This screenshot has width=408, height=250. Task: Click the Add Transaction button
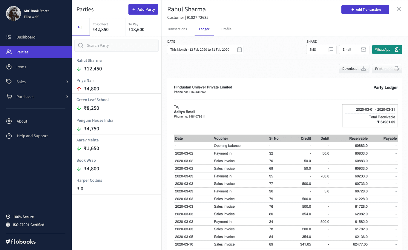tap(365, 10)
